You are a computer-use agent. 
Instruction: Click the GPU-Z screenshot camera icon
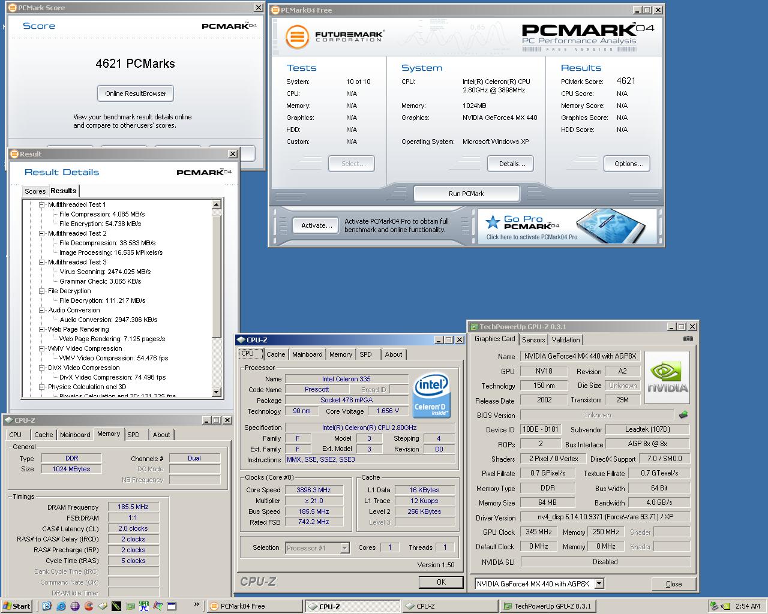(688, 339)
